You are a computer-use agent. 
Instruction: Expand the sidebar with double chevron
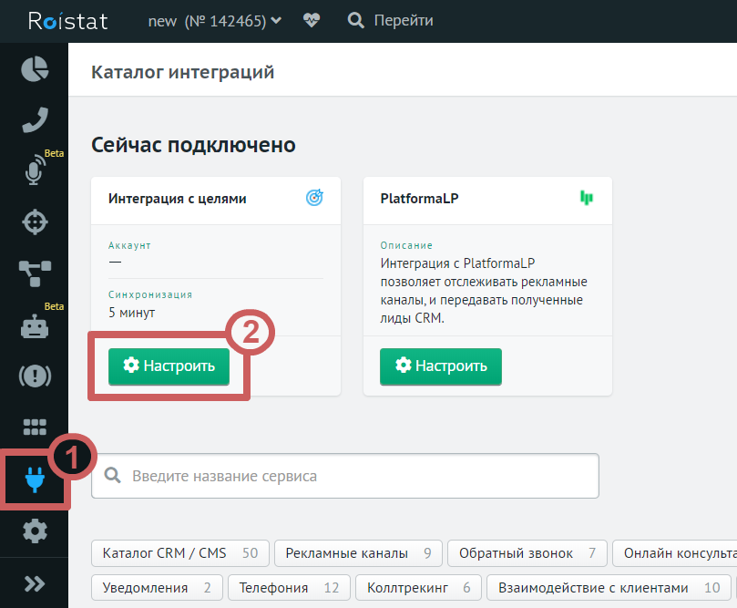(x=35, y=583)
